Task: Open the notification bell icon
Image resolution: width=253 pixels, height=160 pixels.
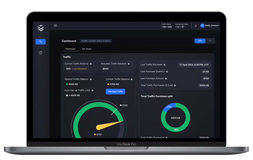Action: tap(196, 26)
